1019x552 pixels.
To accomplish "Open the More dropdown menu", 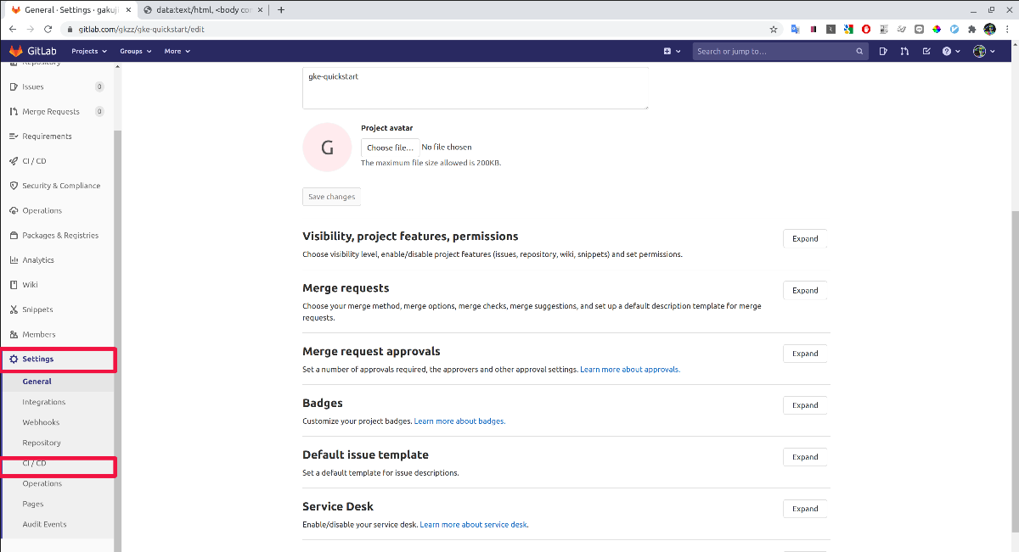I will tap(177, 51).
